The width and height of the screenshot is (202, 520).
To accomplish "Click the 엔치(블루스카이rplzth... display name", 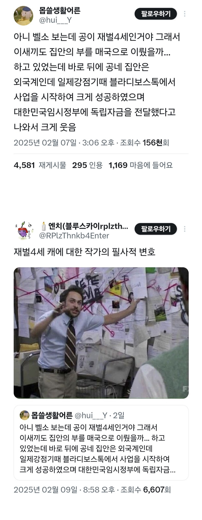I will (x=88, y=226).
